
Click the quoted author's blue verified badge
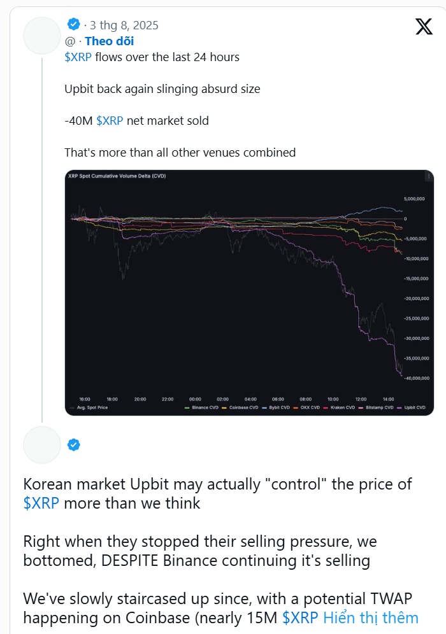[x=74, y=25]
